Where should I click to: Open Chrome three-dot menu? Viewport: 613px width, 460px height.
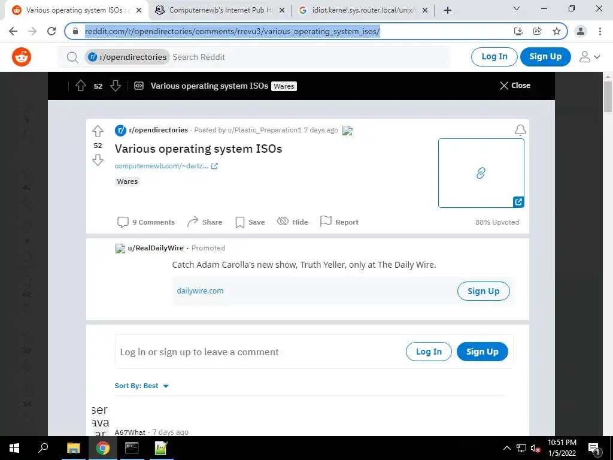click(x=600, y=31)
